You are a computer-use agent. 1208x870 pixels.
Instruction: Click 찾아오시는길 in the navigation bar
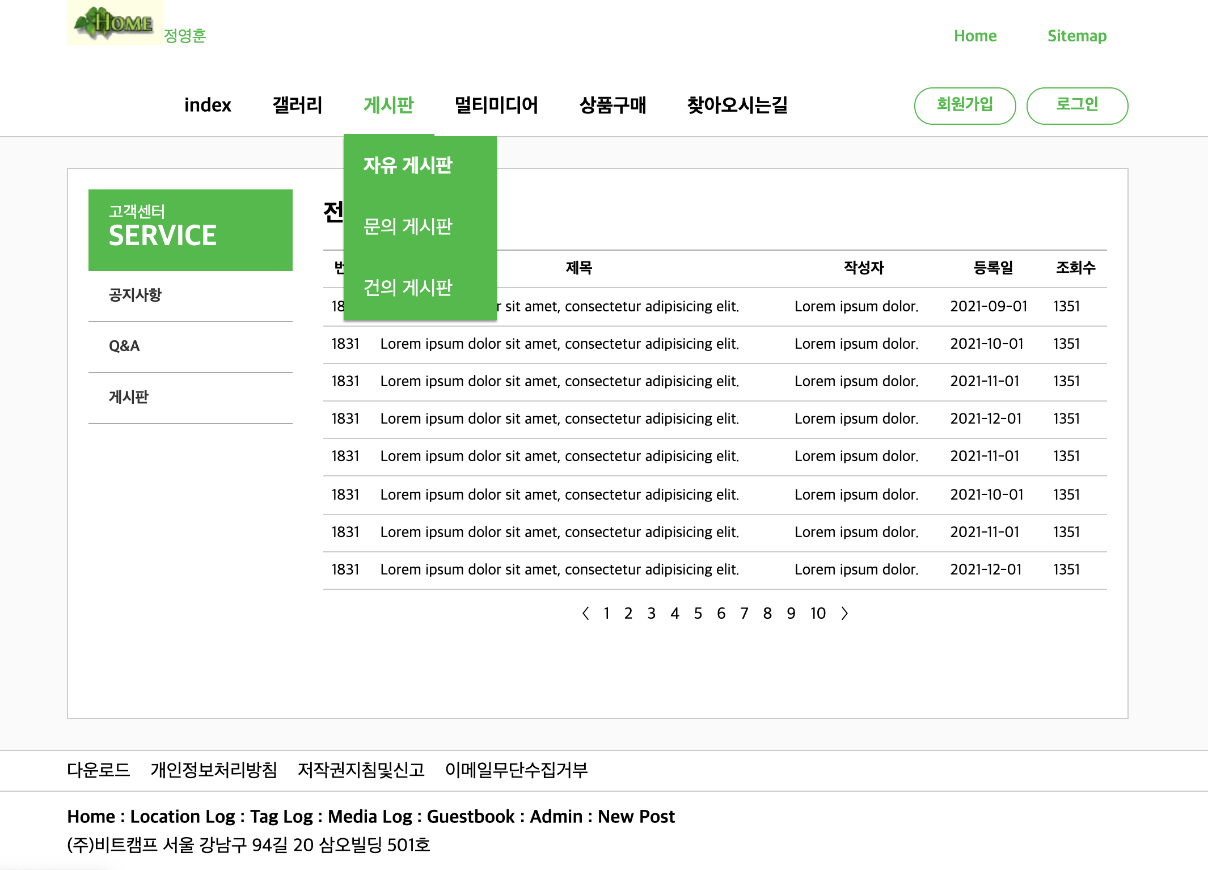tap(737, 105)
